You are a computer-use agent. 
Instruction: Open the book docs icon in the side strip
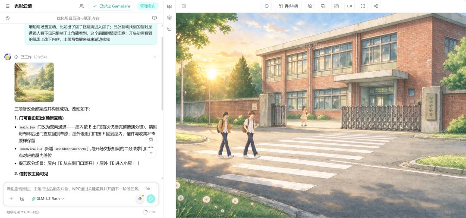click(170, 6)
